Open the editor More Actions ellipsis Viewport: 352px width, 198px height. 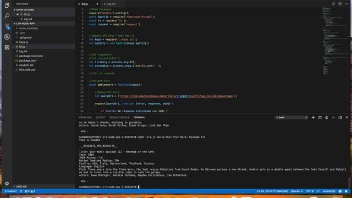pos(346,4)
